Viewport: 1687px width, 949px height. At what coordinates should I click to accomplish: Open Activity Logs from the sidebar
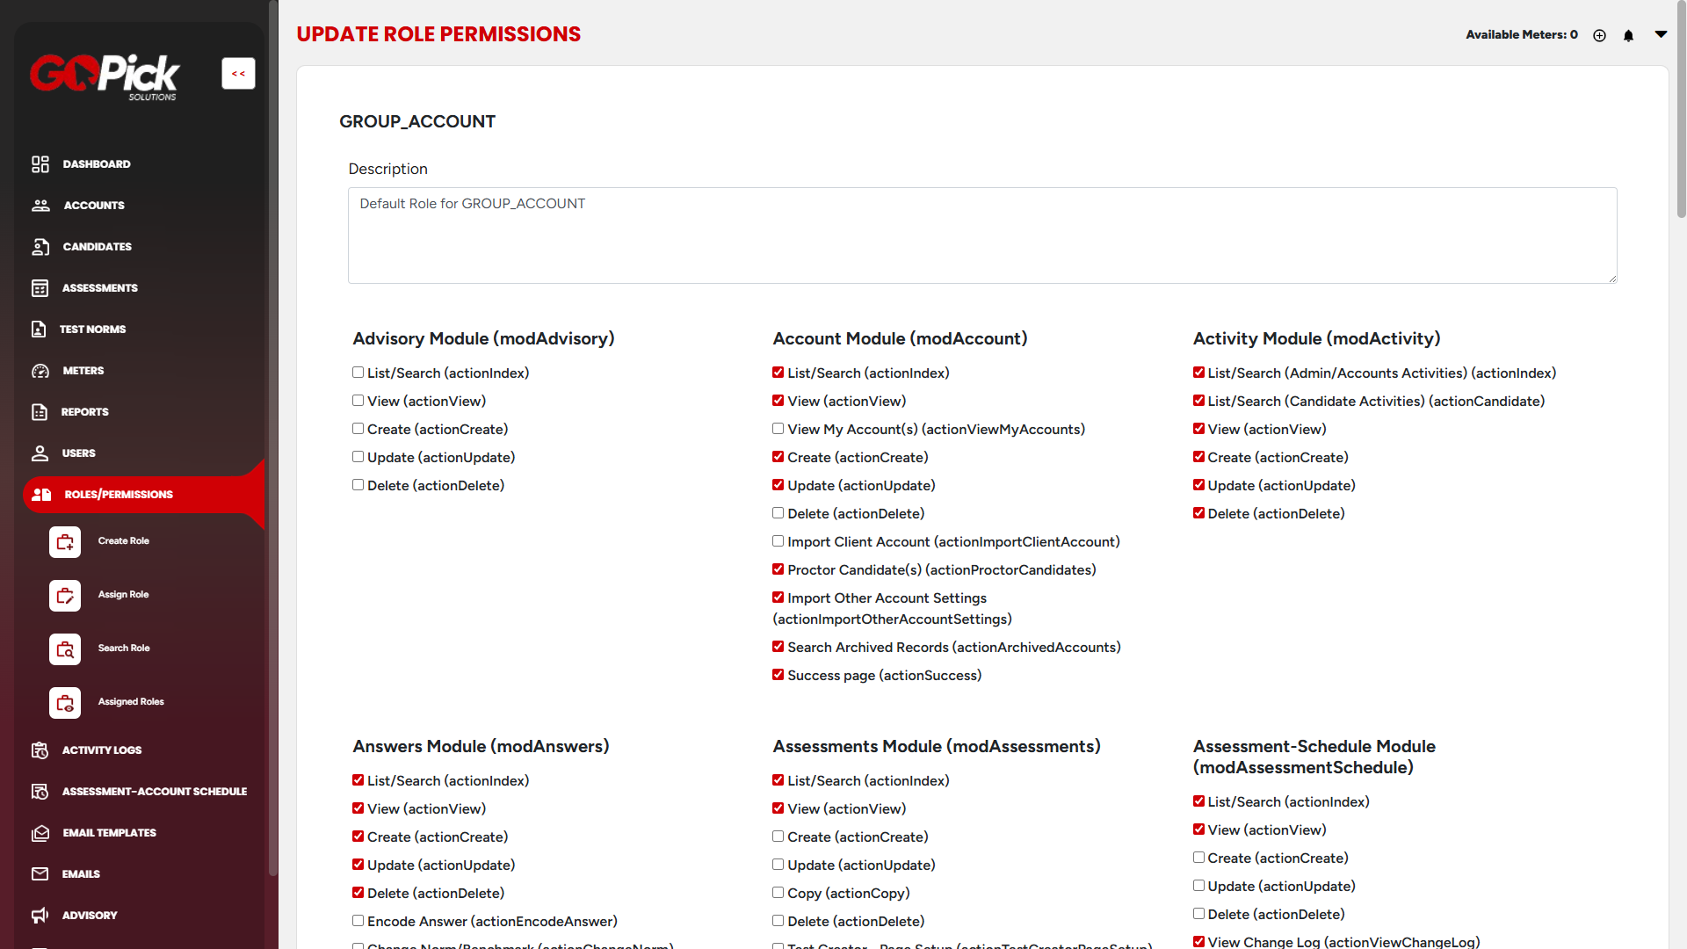[101, 750]
